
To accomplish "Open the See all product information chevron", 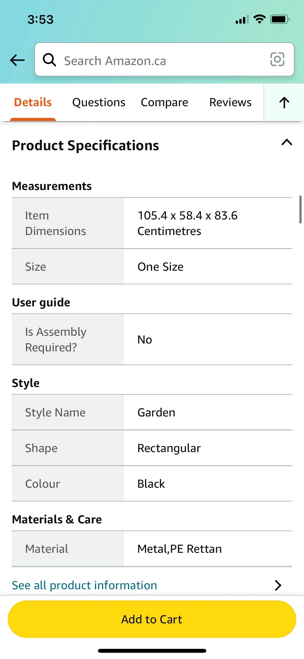I will 278,585.
